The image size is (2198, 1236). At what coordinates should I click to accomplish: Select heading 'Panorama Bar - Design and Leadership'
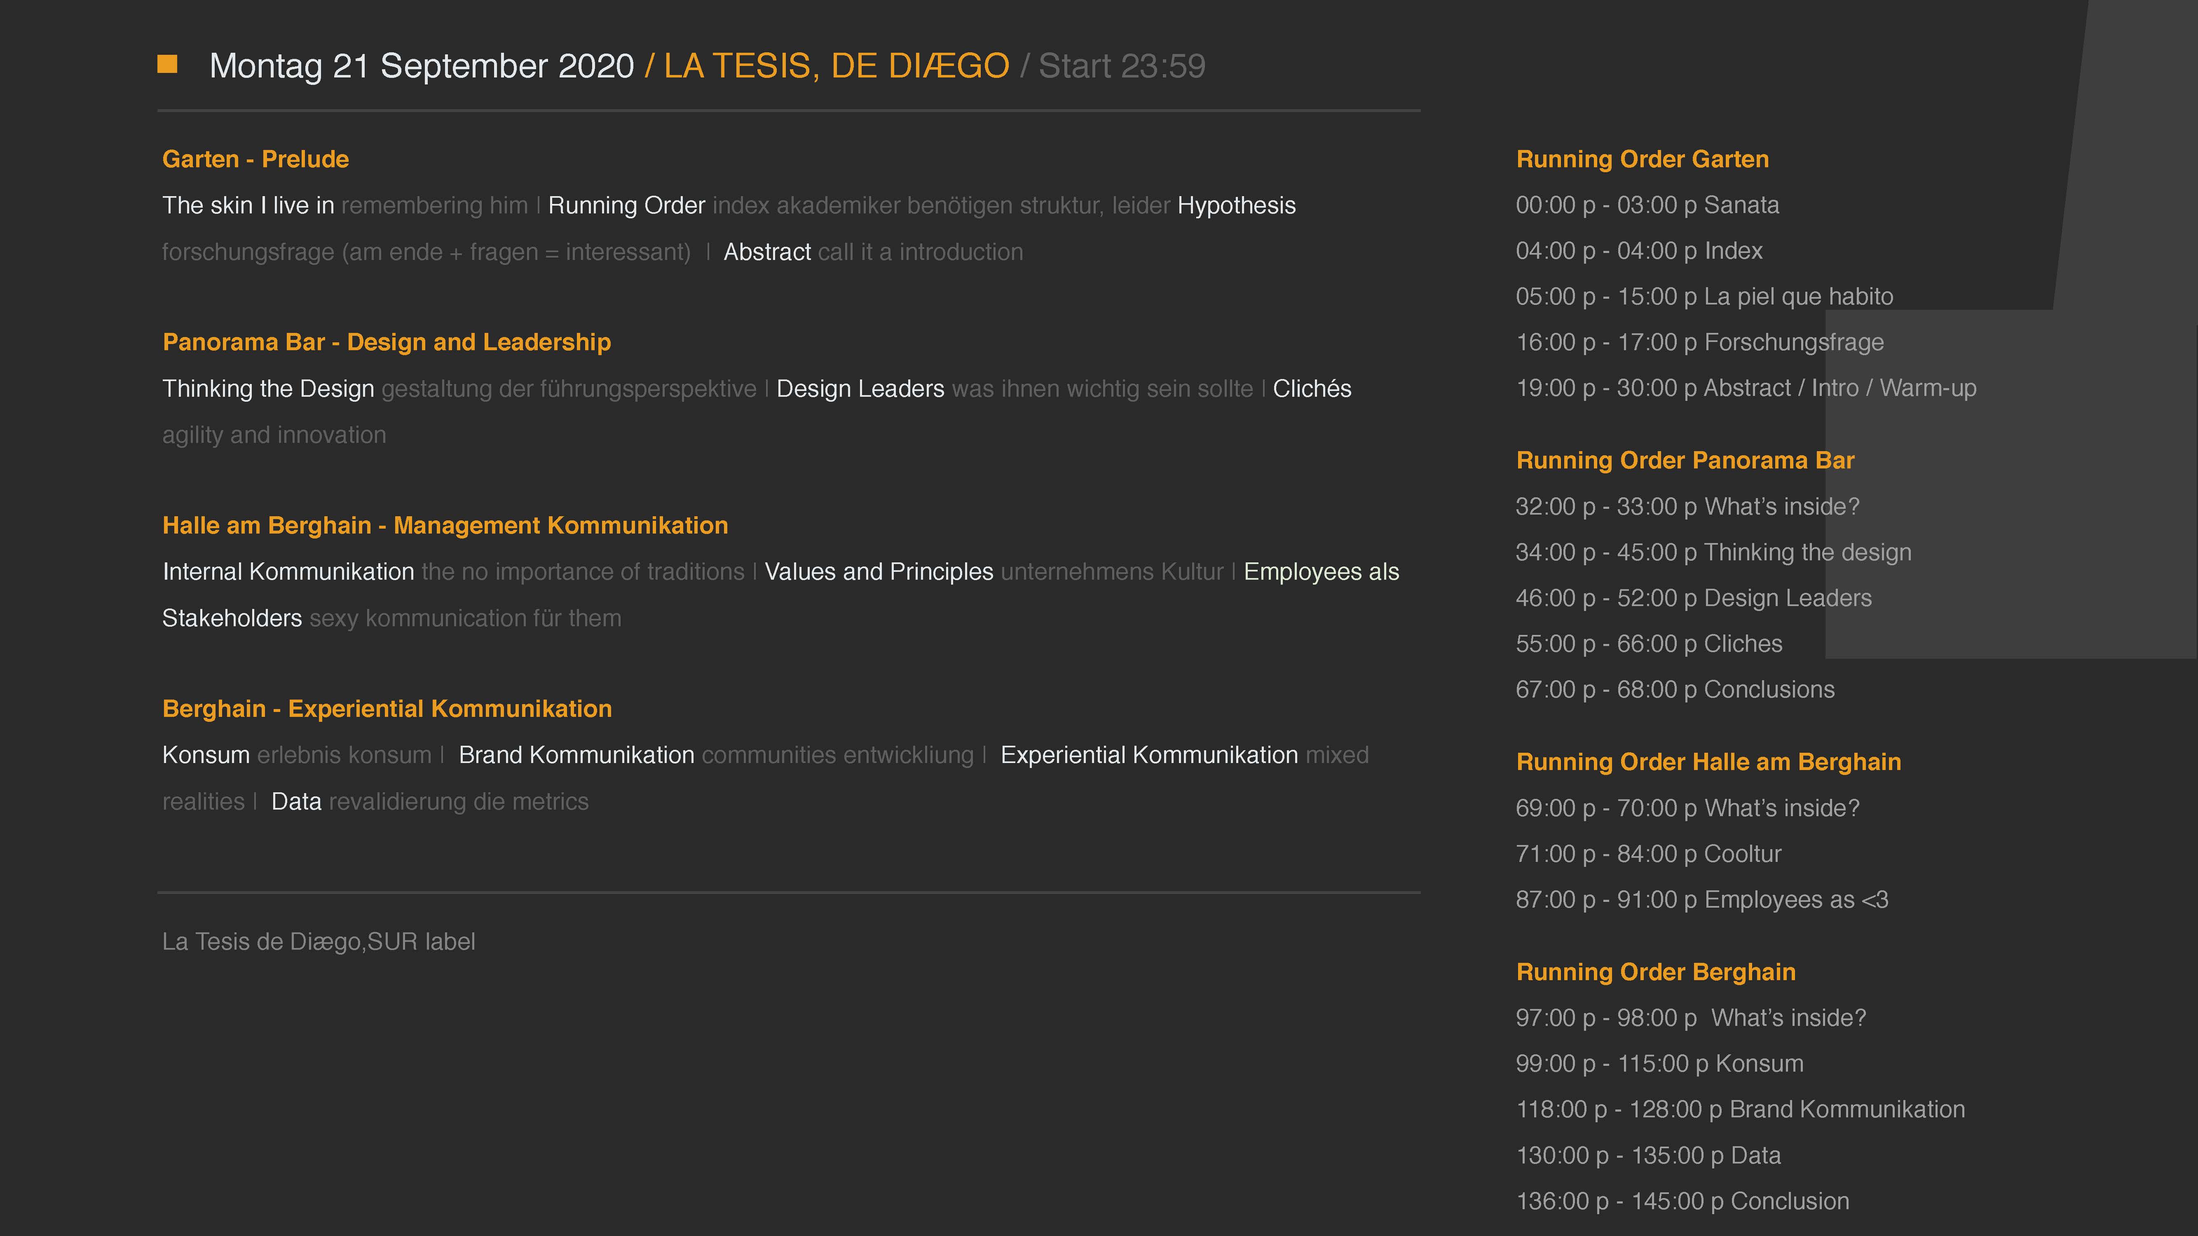point(387,342)
